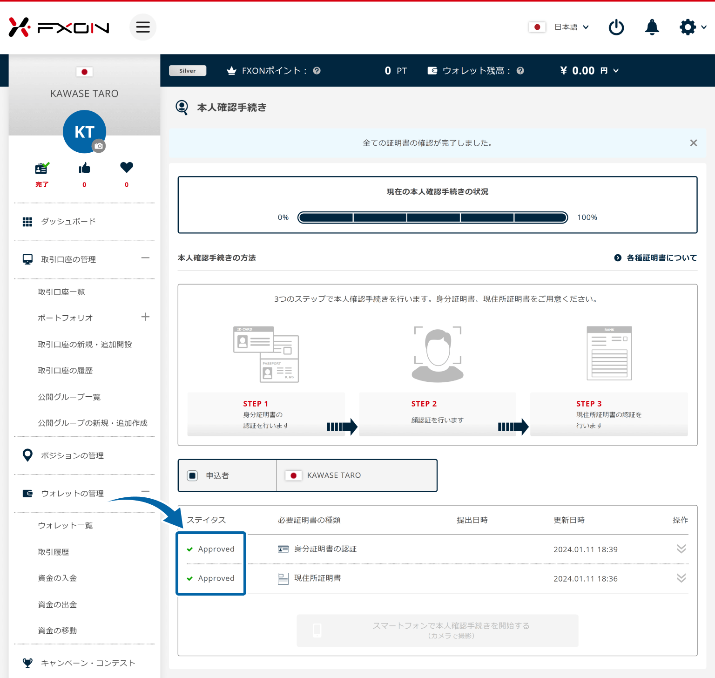Image resolution: width=715 pixels, height=678 pixels.
Task: Click the verification 完了 ID card icon
Action: [x=42, y=168]
